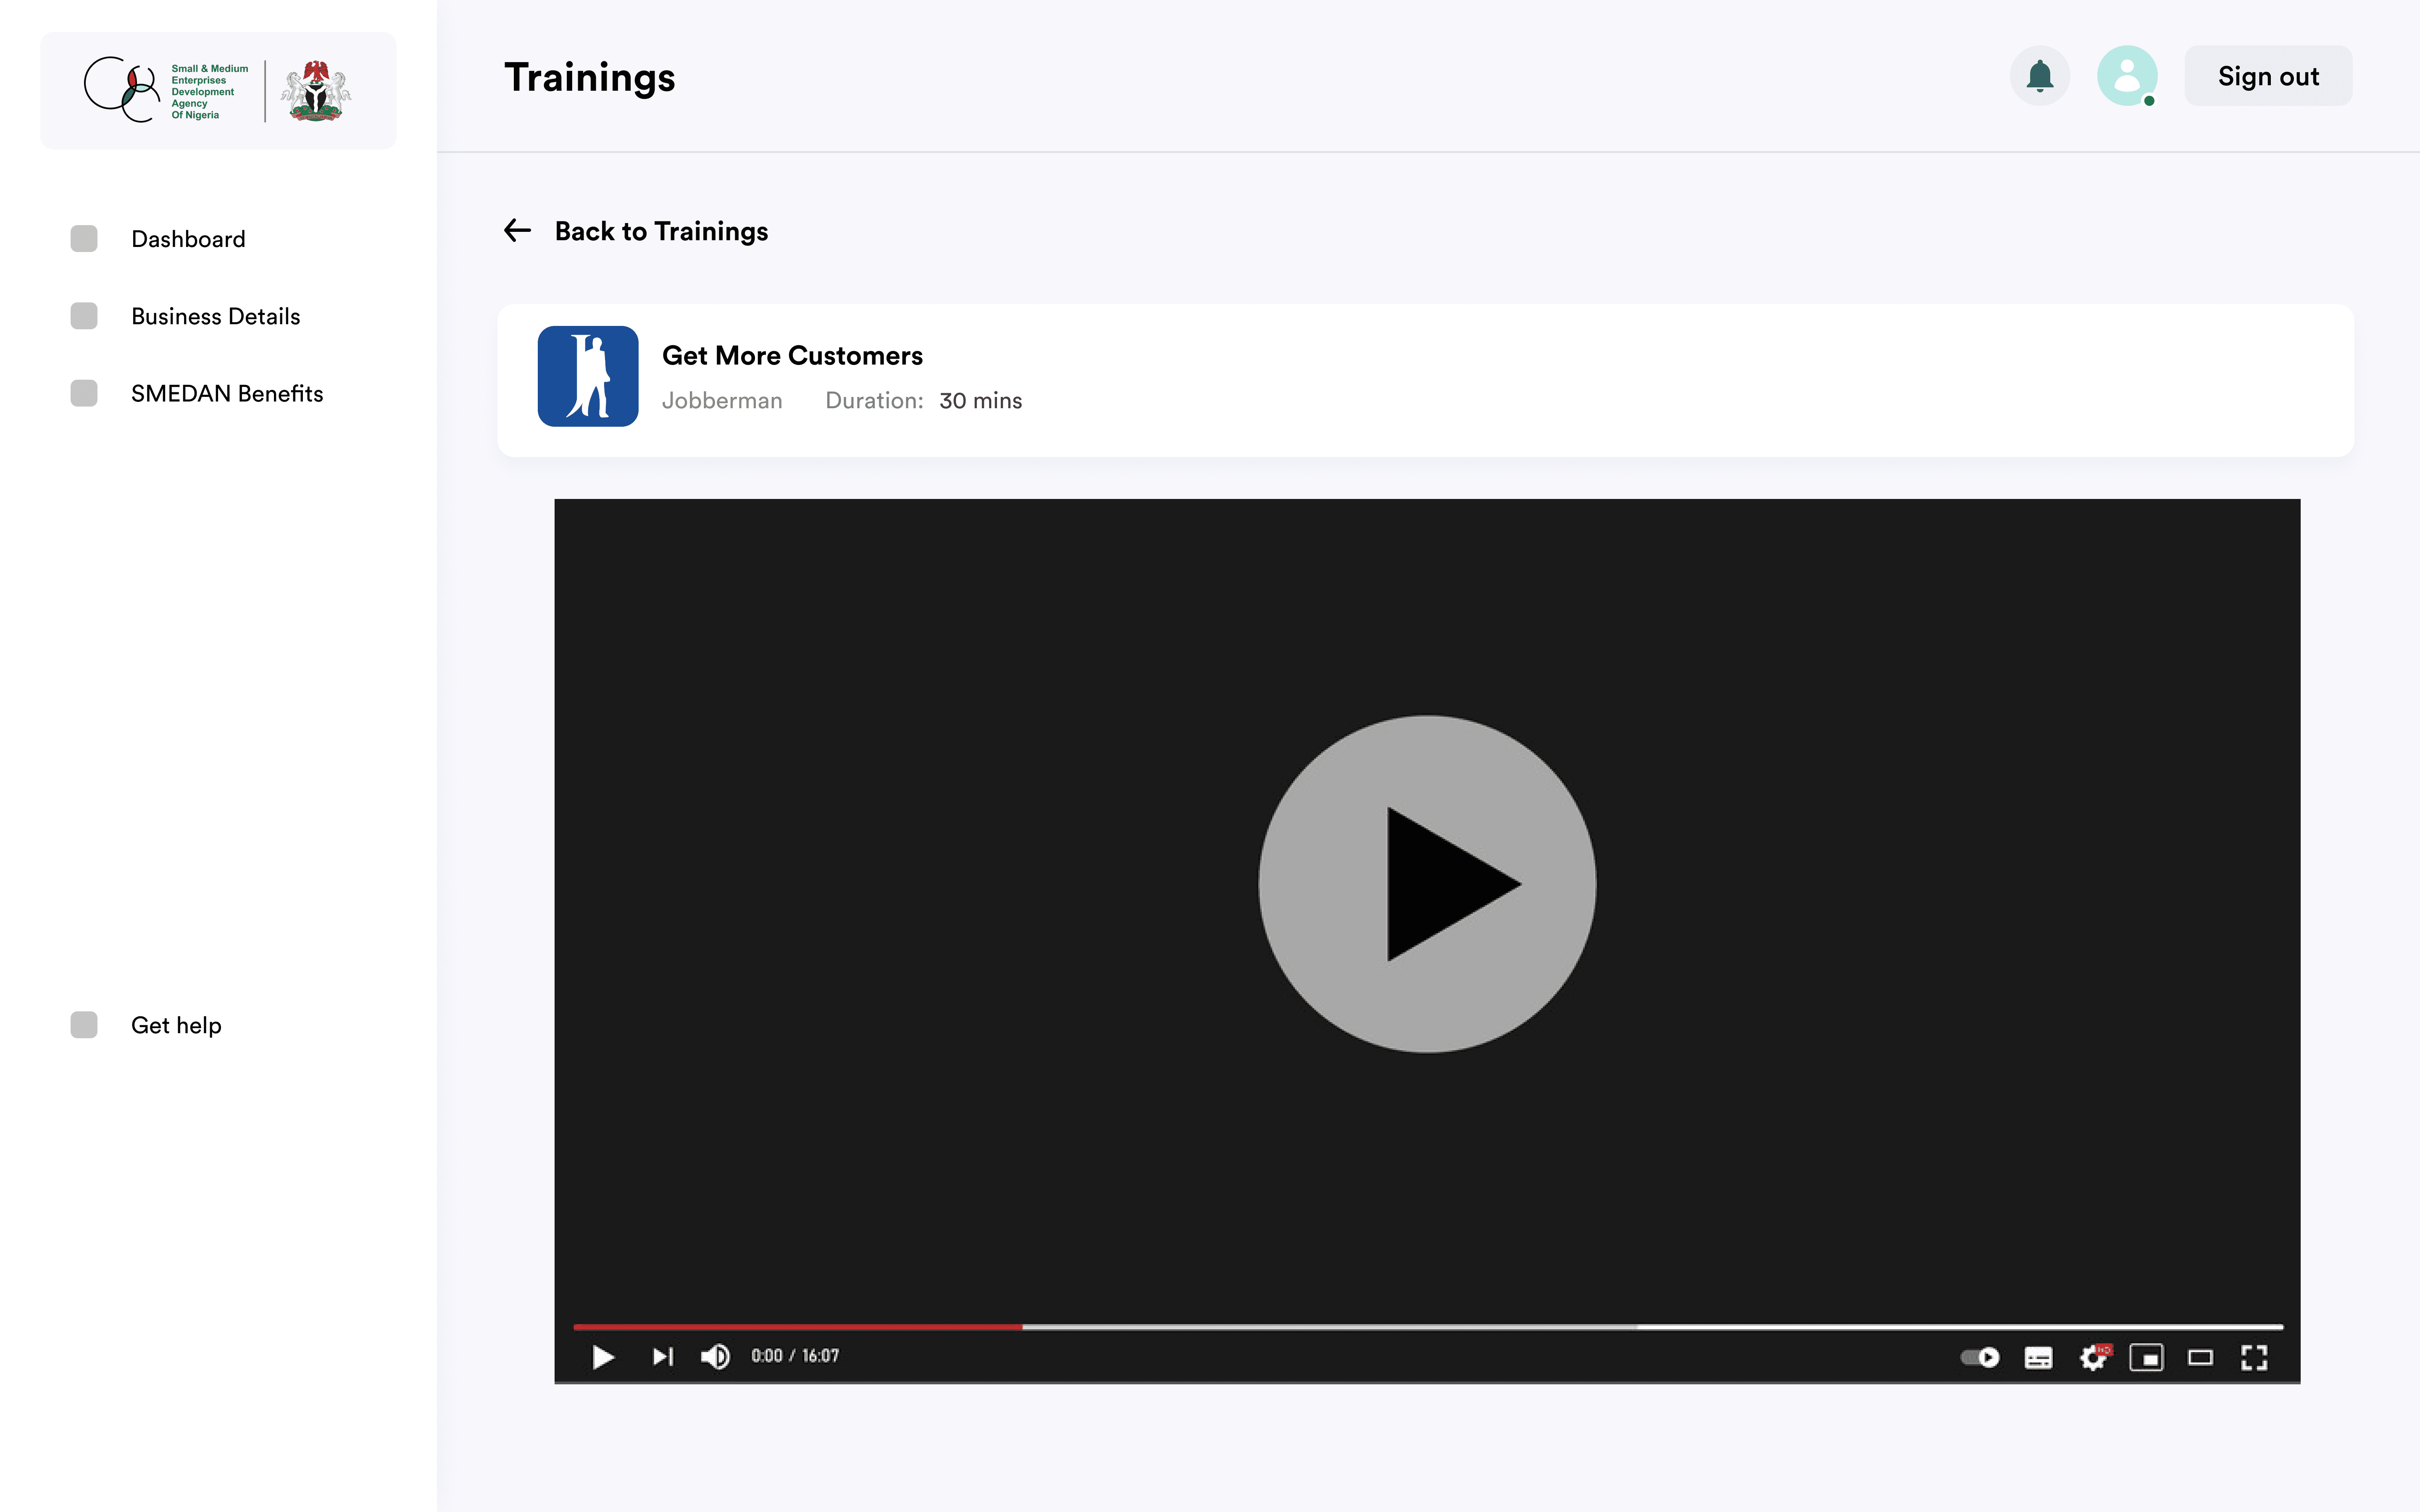Screen dimensions: 2420x1512
Task: Go back using the left arrow icon
Action: (x=517, y=231)
